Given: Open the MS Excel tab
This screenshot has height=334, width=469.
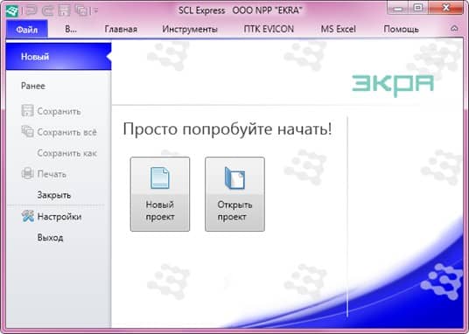Looking at the screenshot, I should (339, 30).
